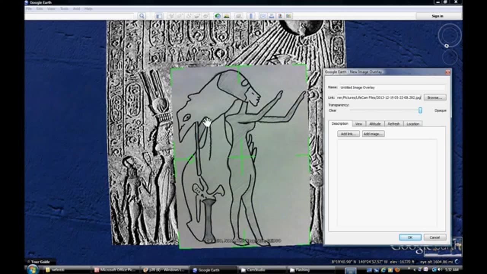Close the New Image Overlay dialog

pyautogui.click(x=447, y=72)
